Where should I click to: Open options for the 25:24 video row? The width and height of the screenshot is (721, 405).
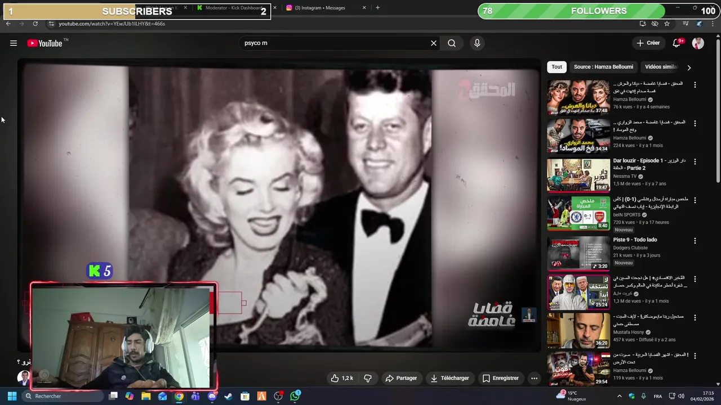(x=695, y=279)
